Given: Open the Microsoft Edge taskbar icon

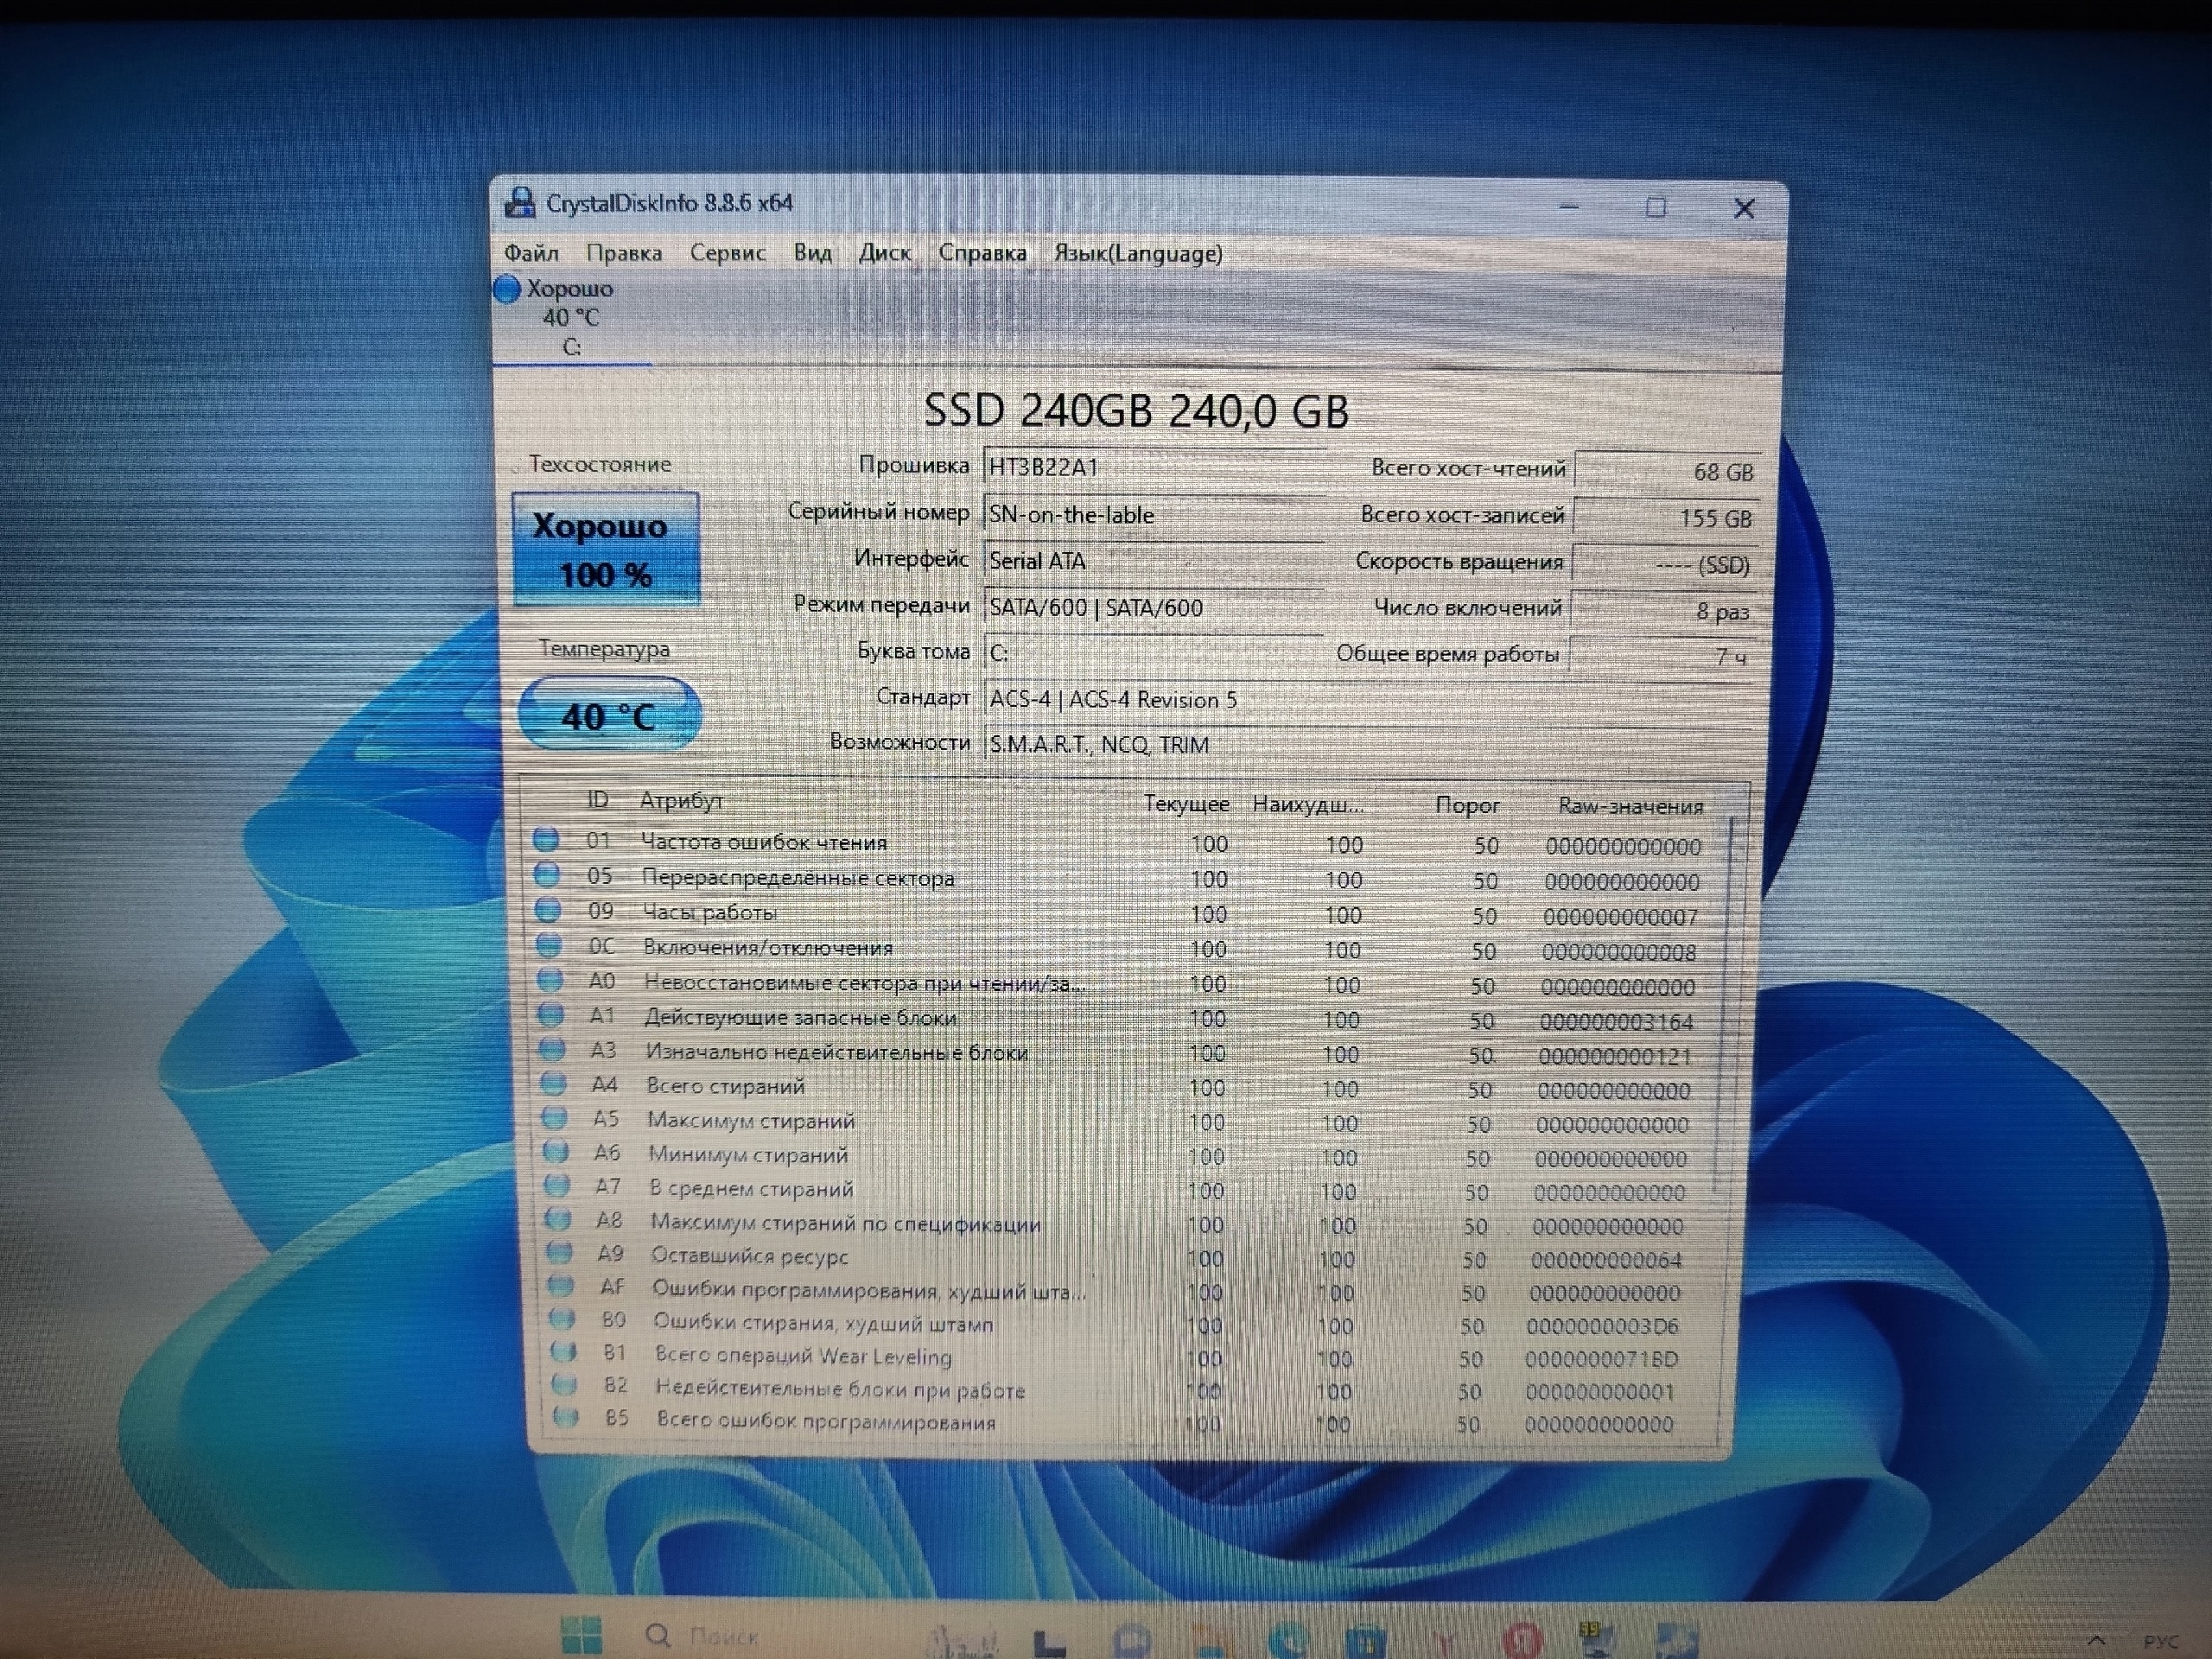Looking at the screenshot, I should (1288, 1640).
